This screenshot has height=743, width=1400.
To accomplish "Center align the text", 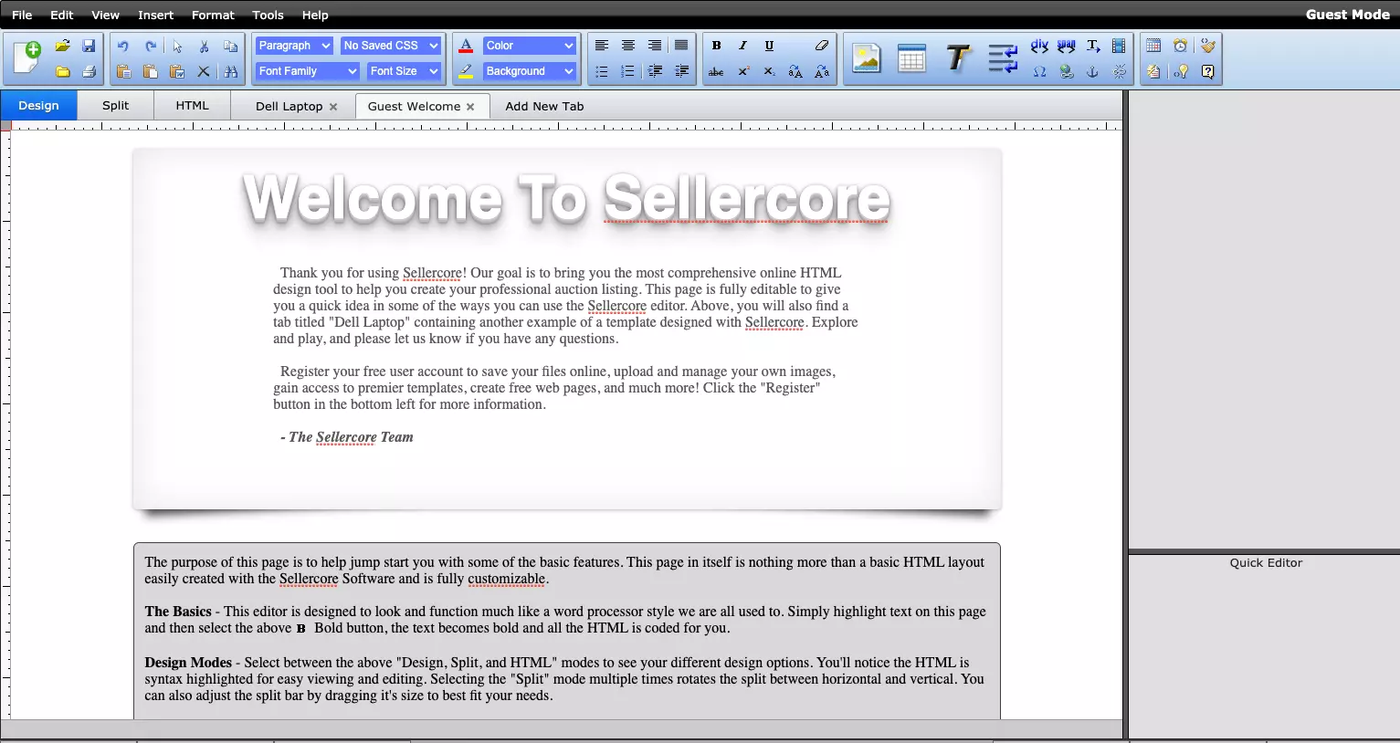I will coord(628,46).
